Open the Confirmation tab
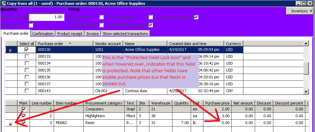The image size is (315, 132). tap(43, 33)
